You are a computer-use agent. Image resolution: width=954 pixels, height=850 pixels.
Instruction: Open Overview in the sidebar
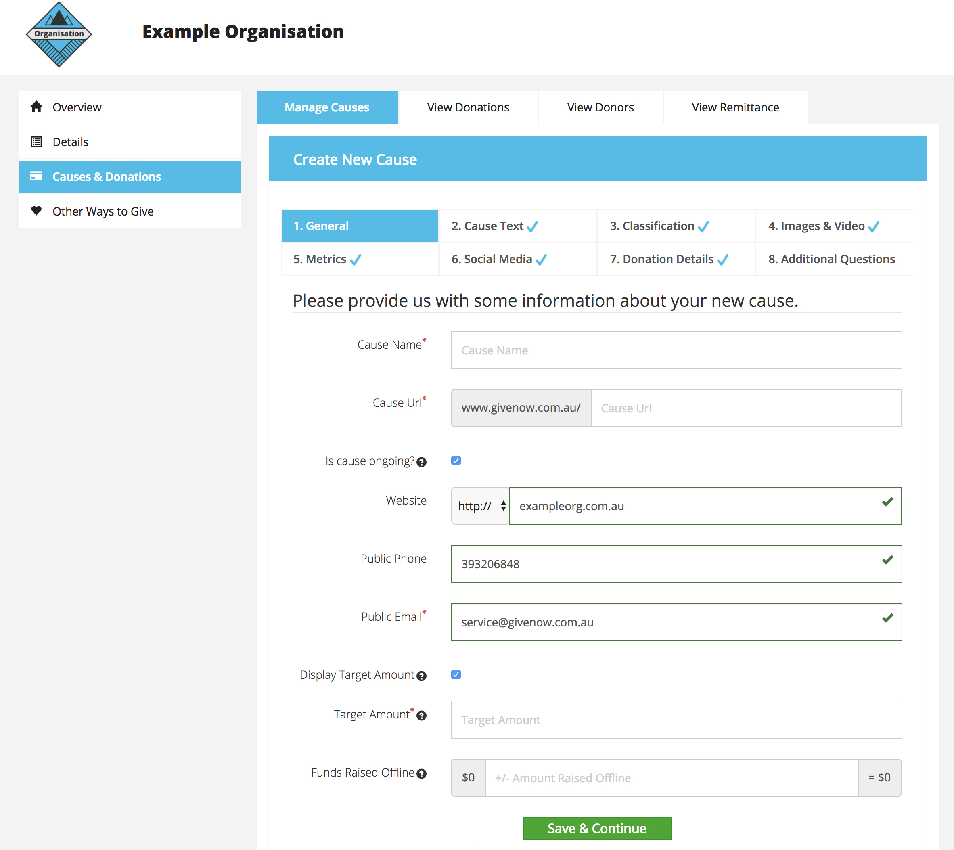click(x=130, y=107)
